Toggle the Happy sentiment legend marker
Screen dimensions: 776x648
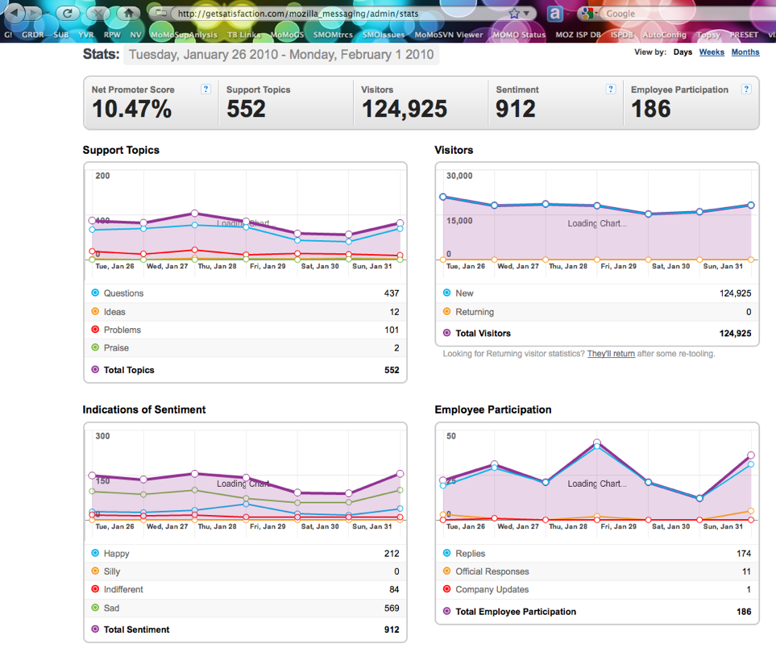(95, 553)
